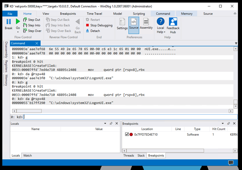This screenshot has height=170, width=242.
Task: Focus the kd> command input field
Action: [x=131, y=117]
